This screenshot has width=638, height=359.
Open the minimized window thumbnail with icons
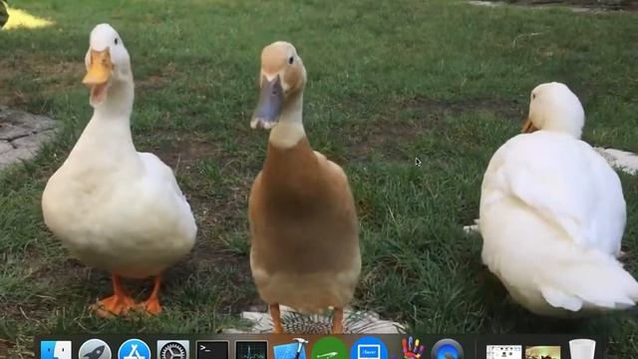coord(503,352)
